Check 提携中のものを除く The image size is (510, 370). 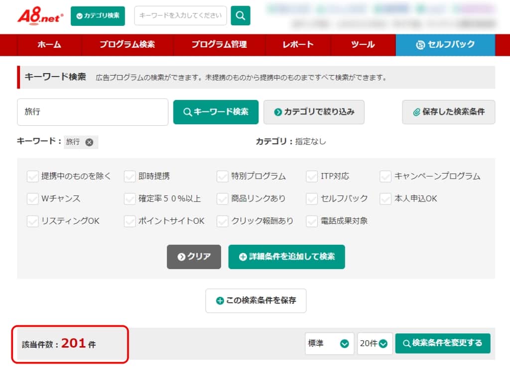tap(32, 177)
